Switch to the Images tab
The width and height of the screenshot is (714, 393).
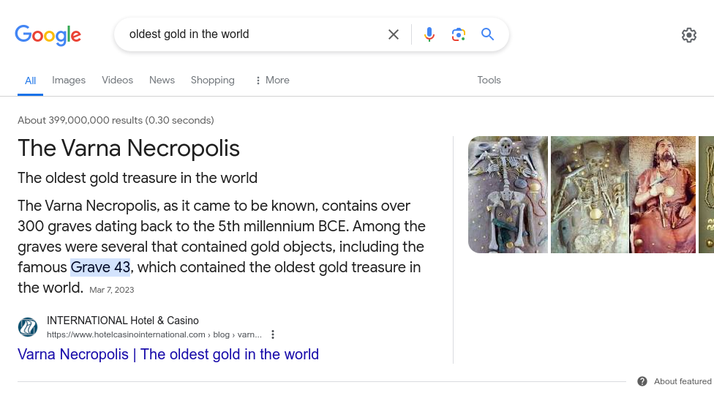coord(69,81)
